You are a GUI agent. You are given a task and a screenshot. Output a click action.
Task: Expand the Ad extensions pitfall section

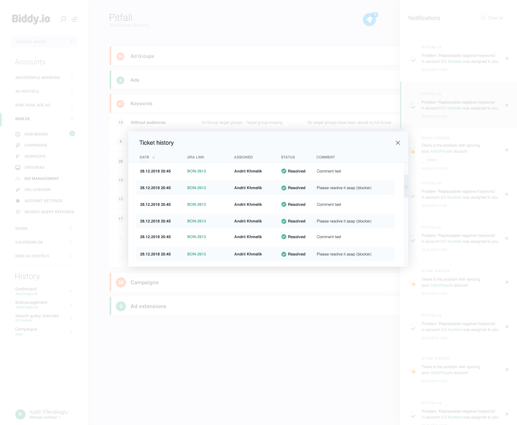pyautogui.click(x=255, y=306)
